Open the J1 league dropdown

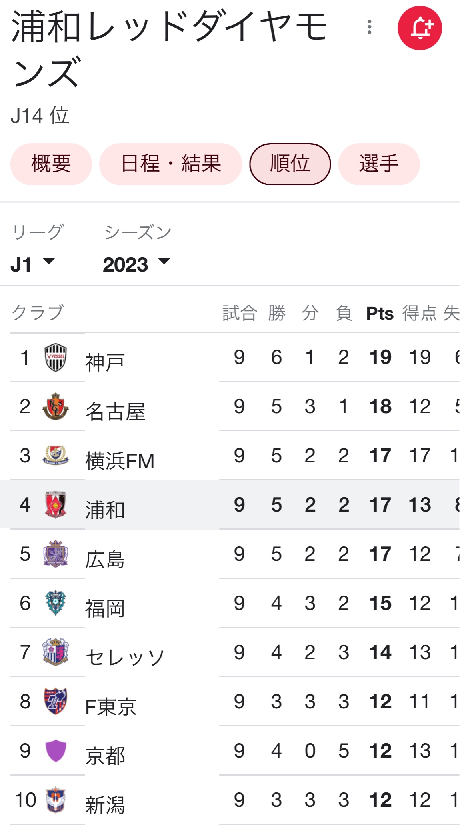pos(32,264)
